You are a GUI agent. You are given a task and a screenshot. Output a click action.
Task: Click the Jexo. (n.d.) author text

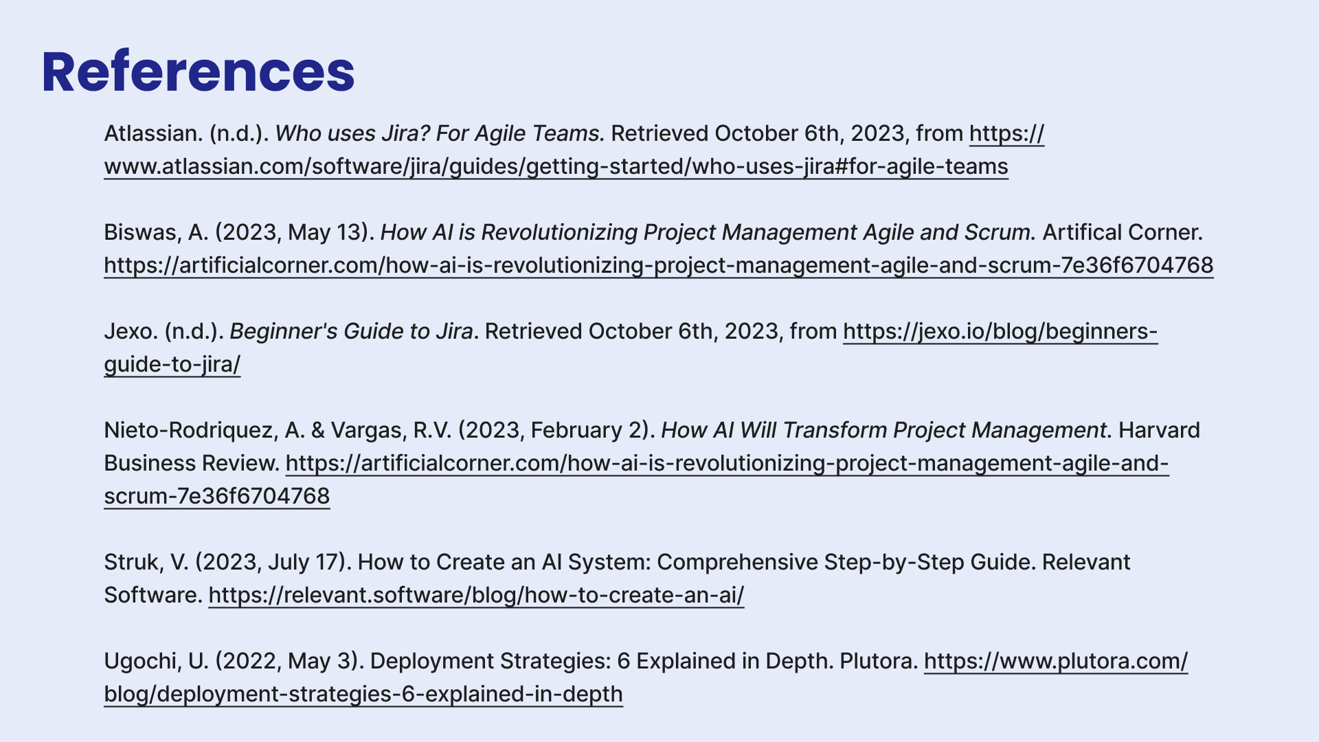[x=164, y=332]
